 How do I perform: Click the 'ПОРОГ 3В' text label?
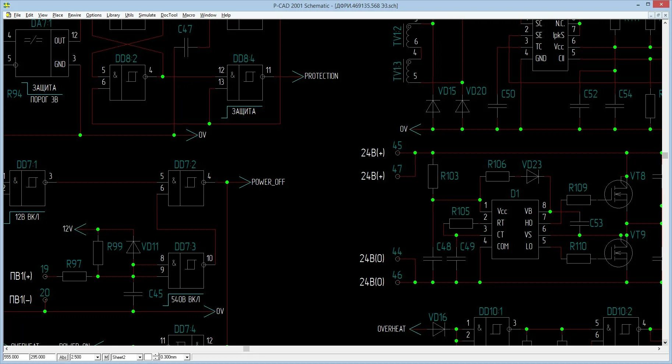[44, 100]
